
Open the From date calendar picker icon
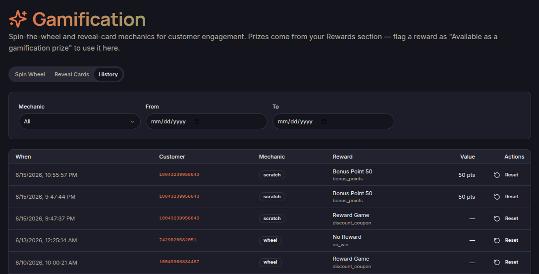pos(197,121)
